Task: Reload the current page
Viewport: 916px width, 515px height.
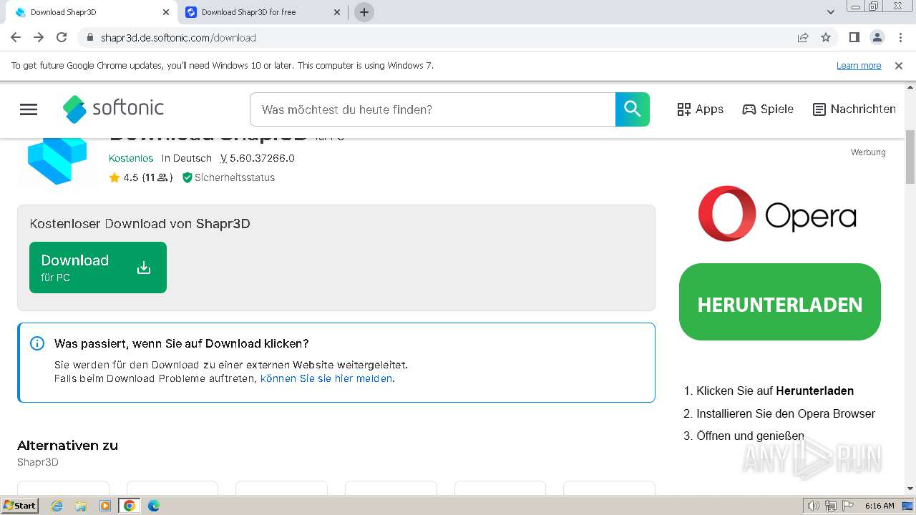Action: click(x=62, y=37)
